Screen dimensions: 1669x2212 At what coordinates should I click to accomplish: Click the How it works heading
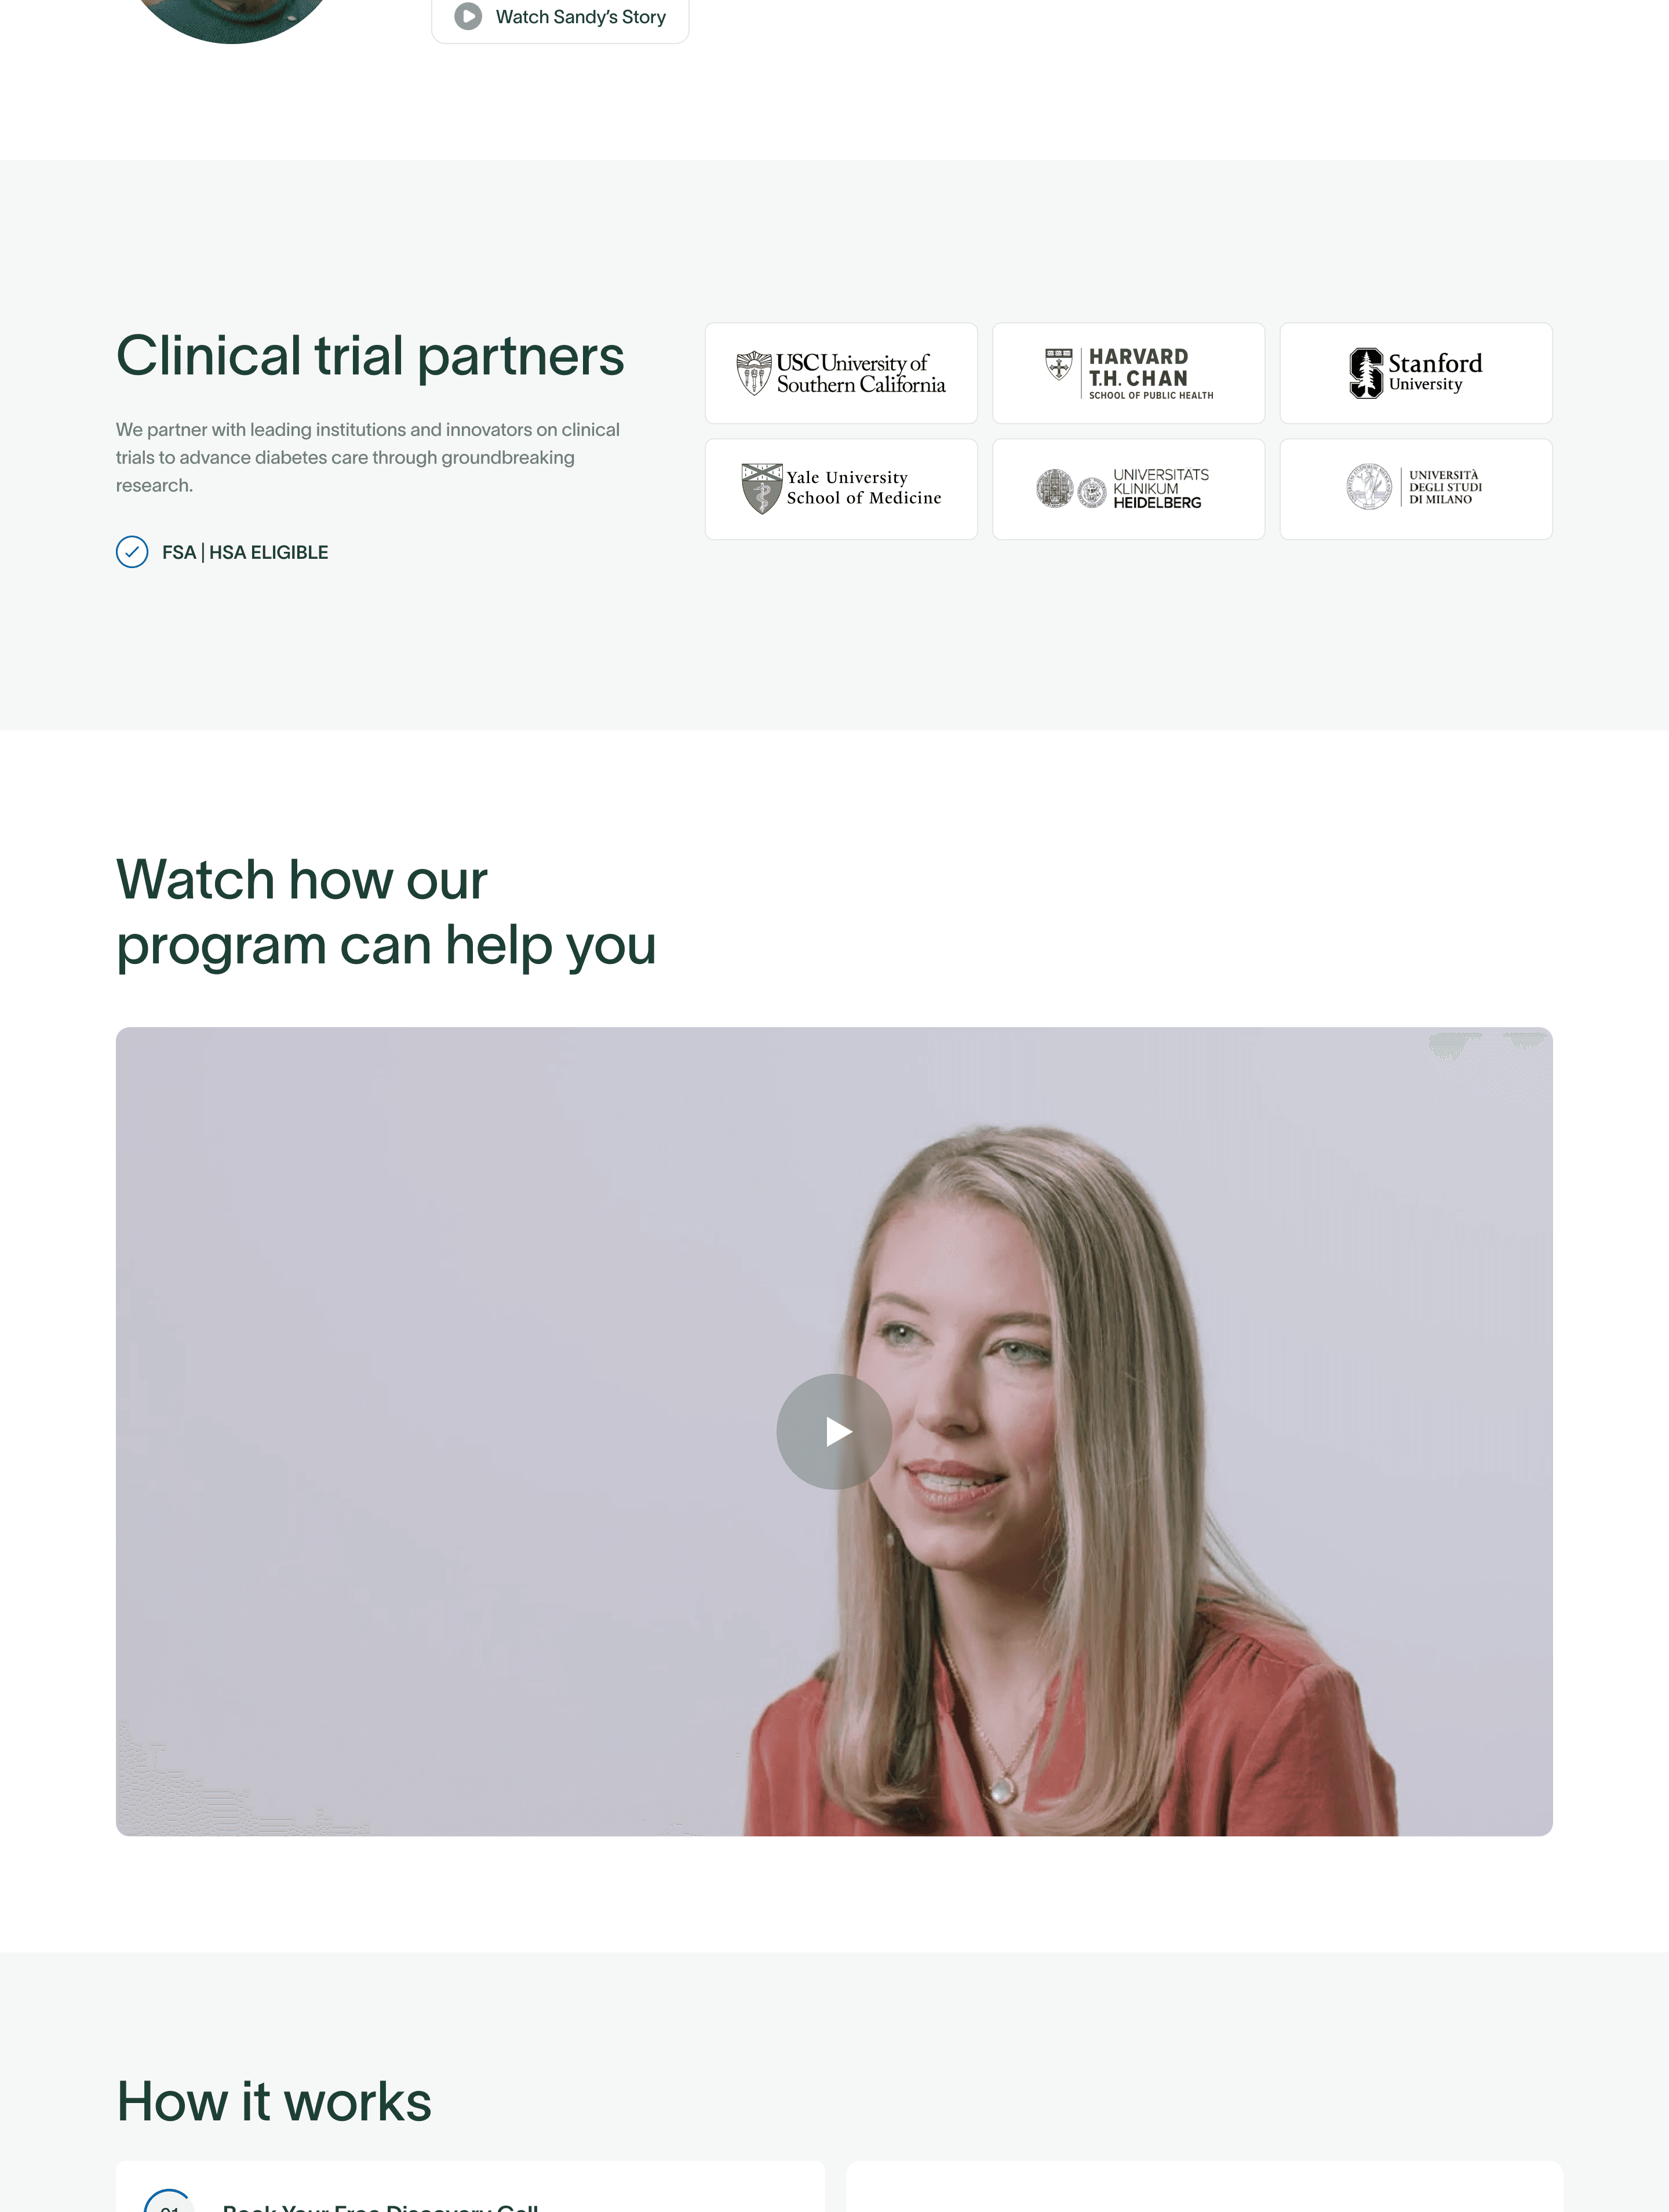[274, 2100]
